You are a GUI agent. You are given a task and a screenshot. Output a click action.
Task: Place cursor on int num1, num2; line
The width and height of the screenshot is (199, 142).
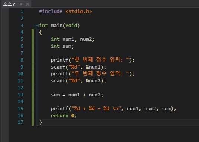73,39
